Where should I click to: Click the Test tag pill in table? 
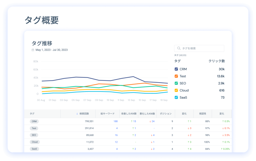pos(34,128)
